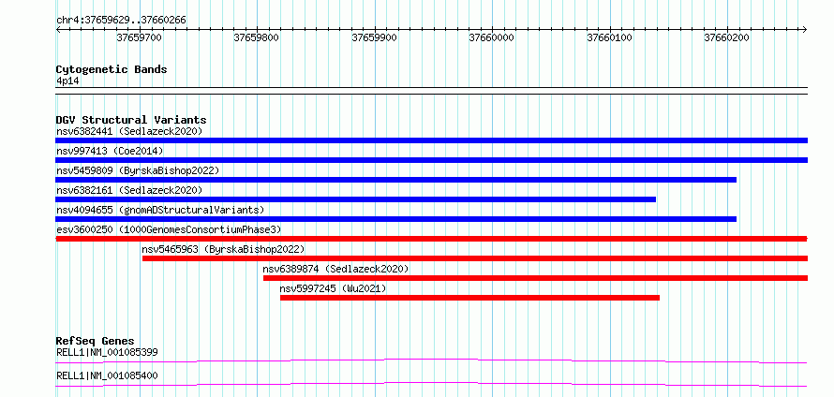
Task: Click label esv3600250 (1000GenomesConsortiumPhase3)
Action: pos(169,229)
